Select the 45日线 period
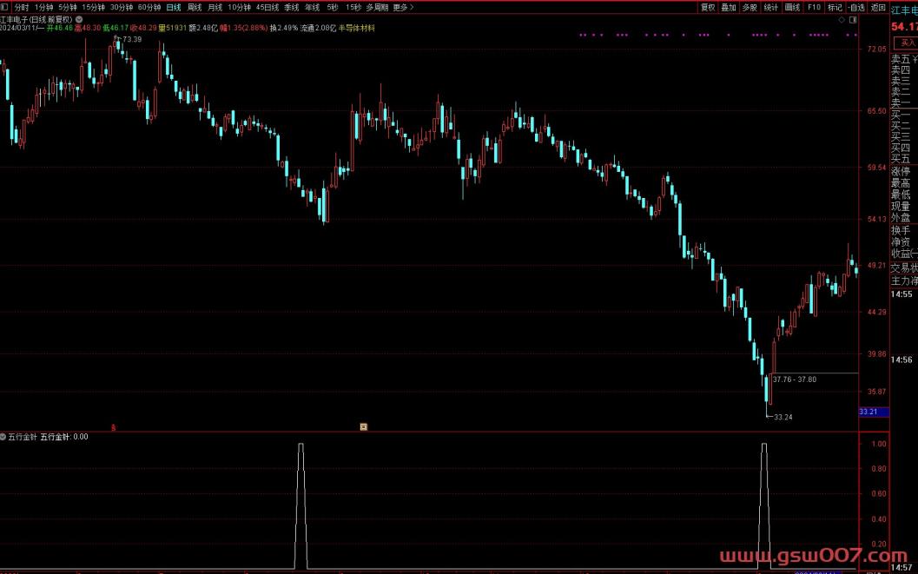 point(267,7)
